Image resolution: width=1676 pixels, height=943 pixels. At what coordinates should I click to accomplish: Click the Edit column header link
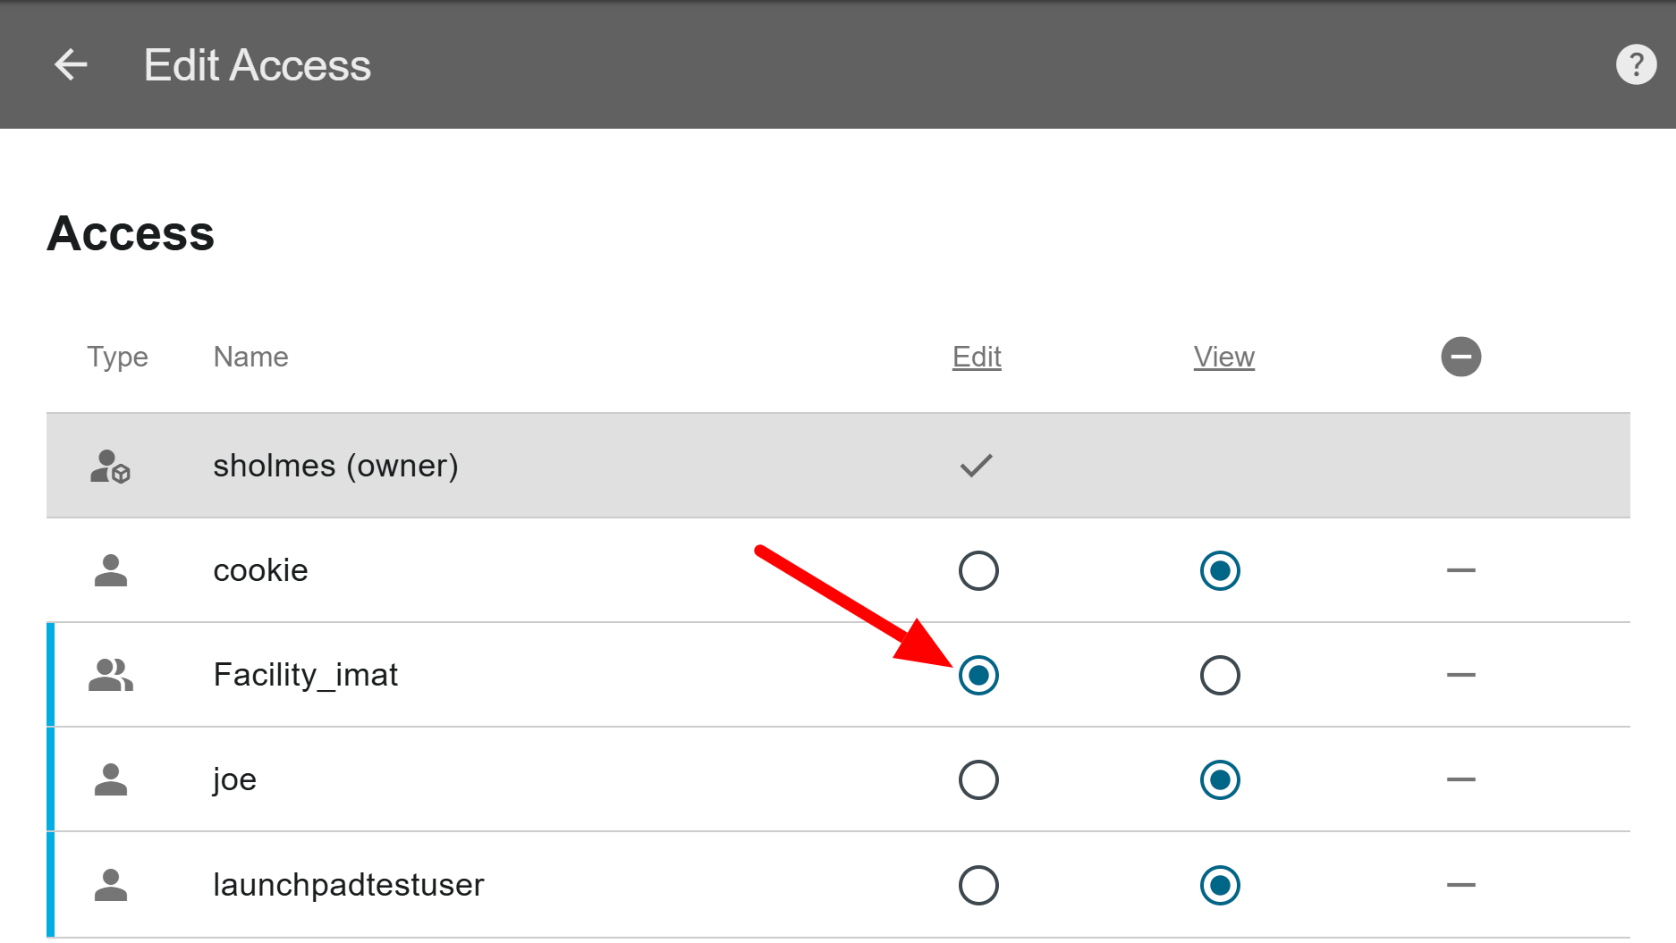(x=976, y=357)
